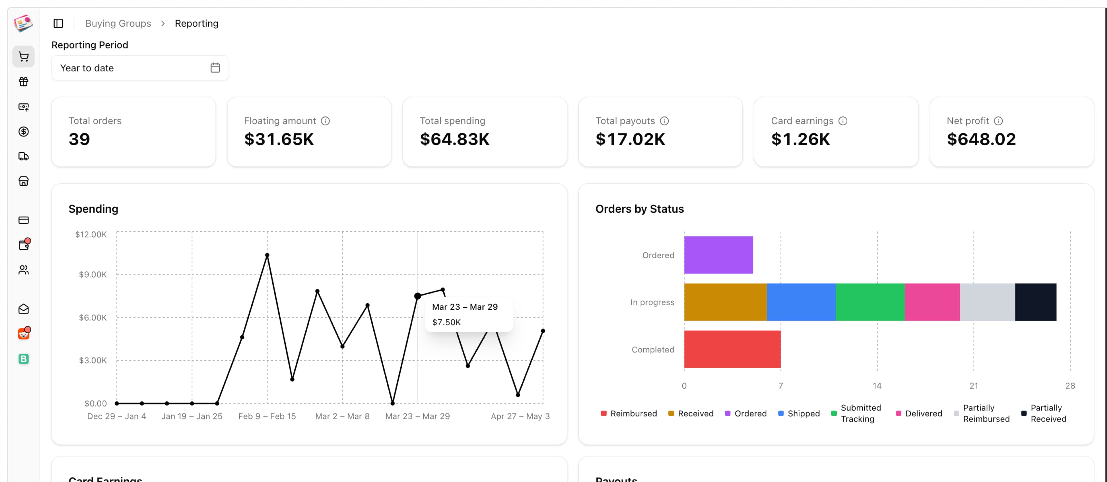This screenshot has height=482, width=1107.
Task: Toggle Partially Received legend entry
Action: [x=1044, y=413]
